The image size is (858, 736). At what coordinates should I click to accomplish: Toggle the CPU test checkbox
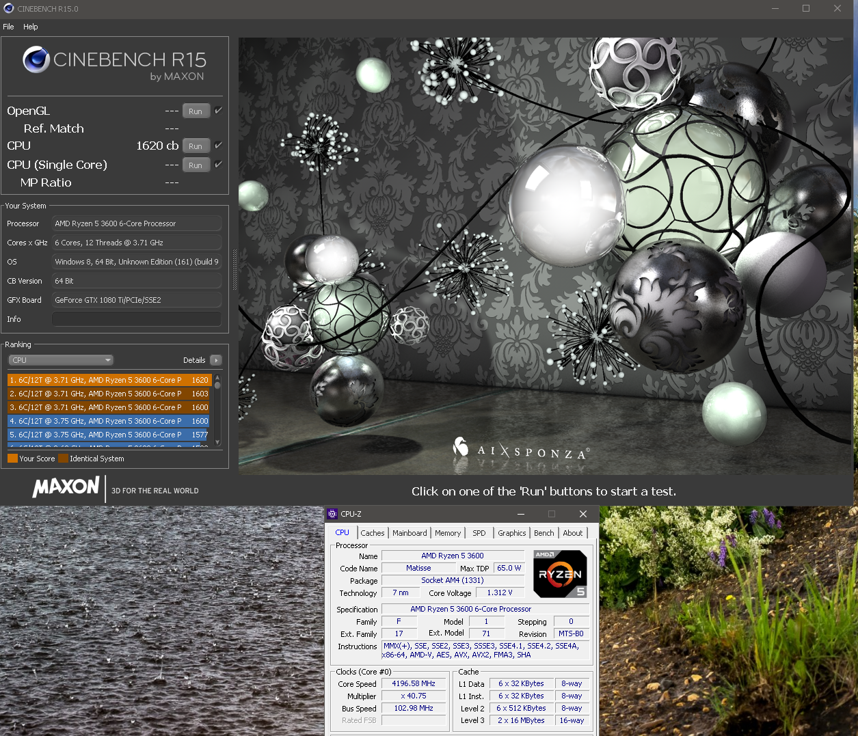pyautogui.click(x=218, y=146)
